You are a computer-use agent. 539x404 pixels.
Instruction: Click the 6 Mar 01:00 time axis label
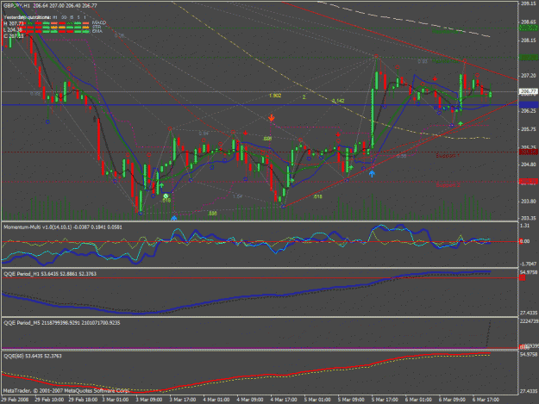click(418, 400)
